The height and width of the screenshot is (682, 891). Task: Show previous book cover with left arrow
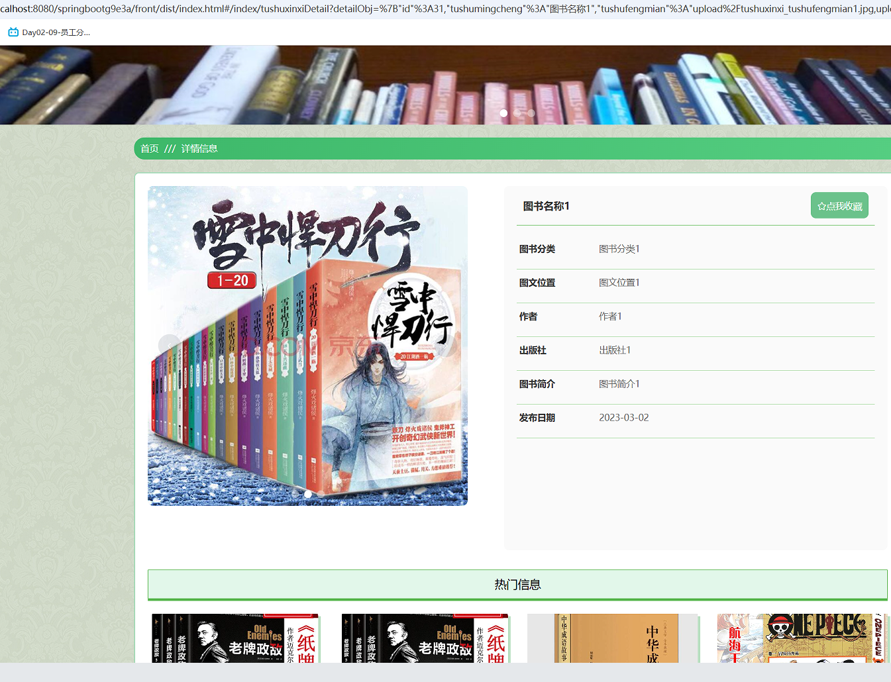point(170,346)
